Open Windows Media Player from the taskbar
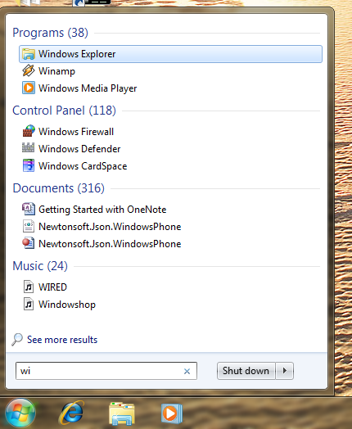352x429 pixels. coord(171,413)
